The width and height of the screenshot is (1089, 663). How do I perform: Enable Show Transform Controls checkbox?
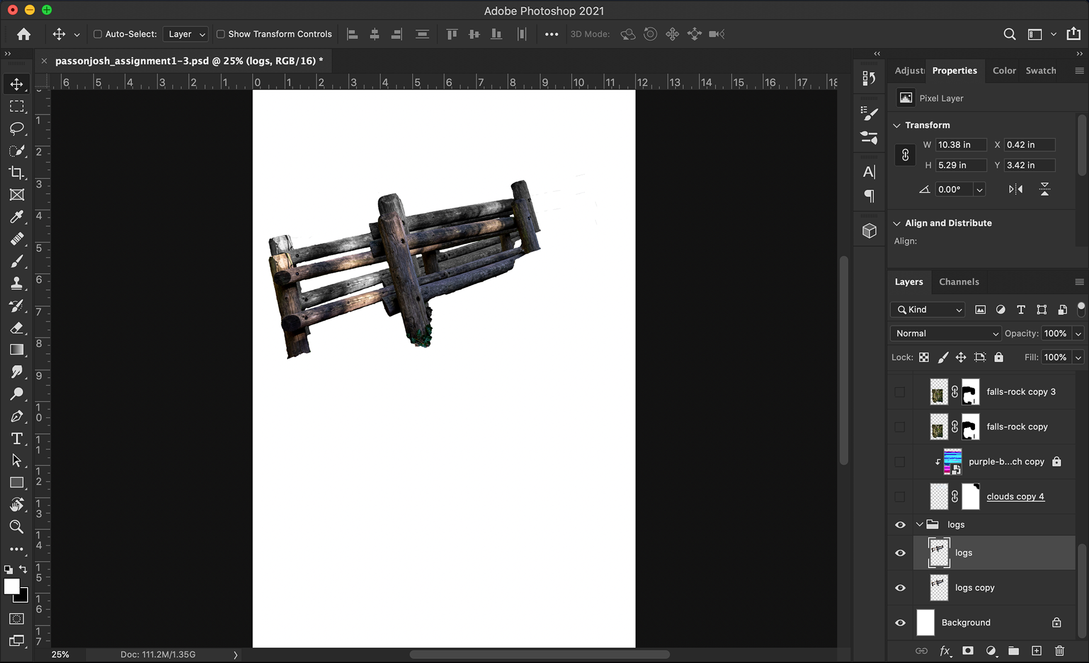pos(221,34)
